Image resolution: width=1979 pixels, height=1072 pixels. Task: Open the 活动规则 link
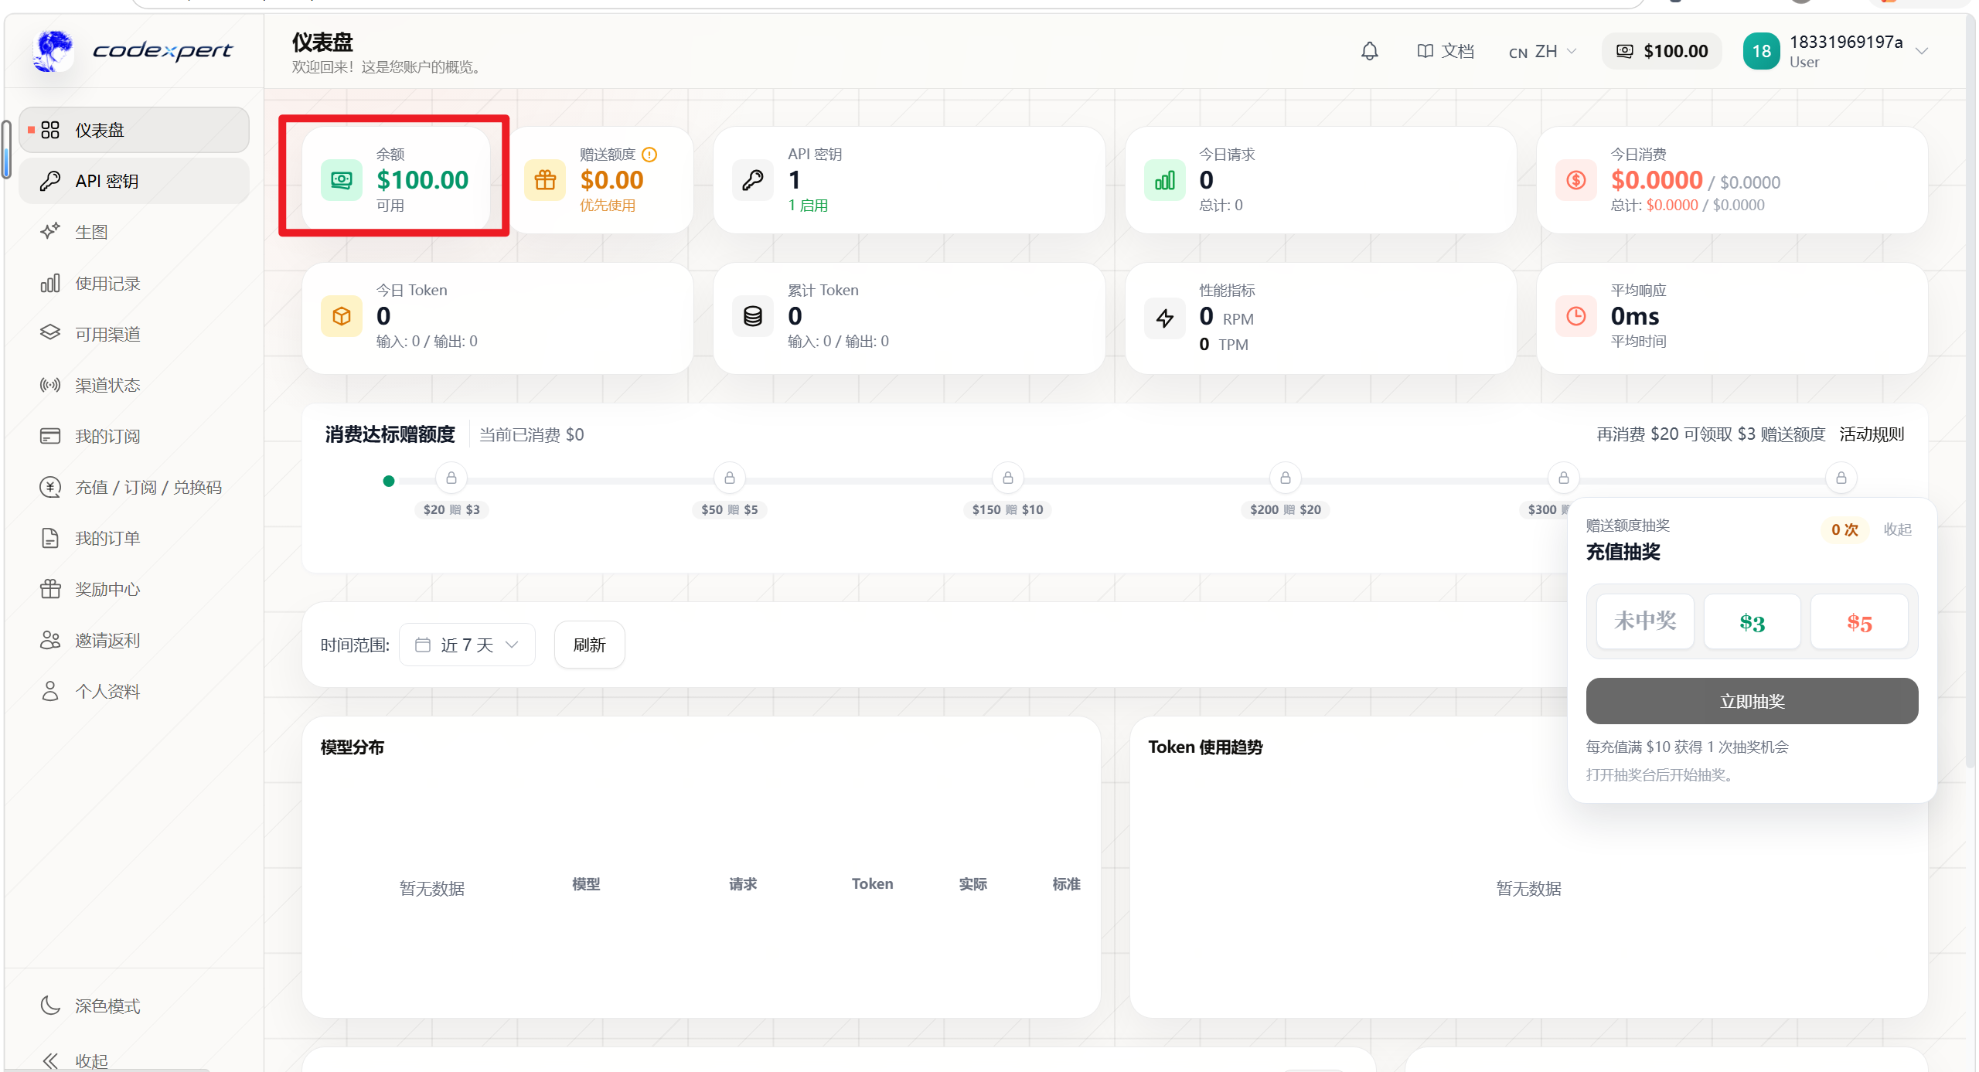pos(1871,434)
